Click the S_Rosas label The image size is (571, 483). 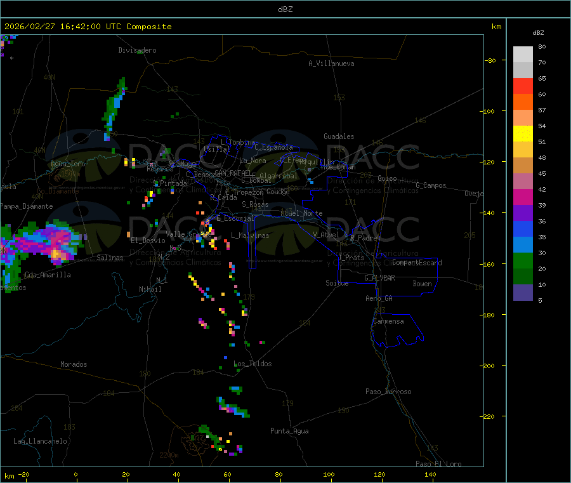255,204
